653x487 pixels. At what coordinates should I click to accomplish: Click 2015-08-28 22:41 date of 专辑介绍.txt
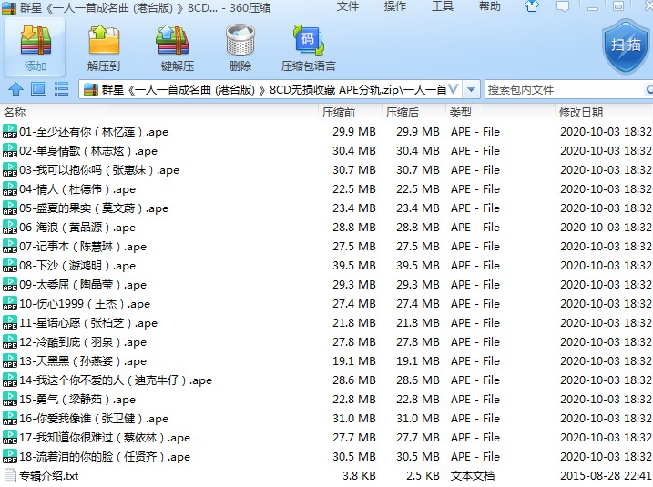(606, 476)
